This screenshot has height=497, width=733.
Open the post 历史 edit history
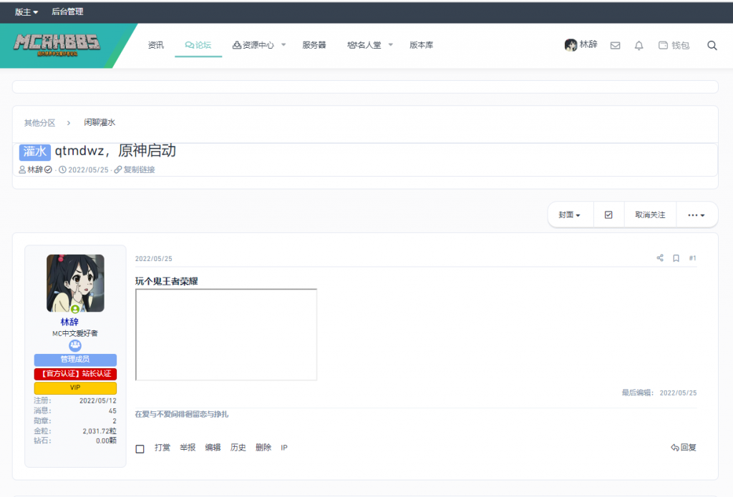point(238,448)
